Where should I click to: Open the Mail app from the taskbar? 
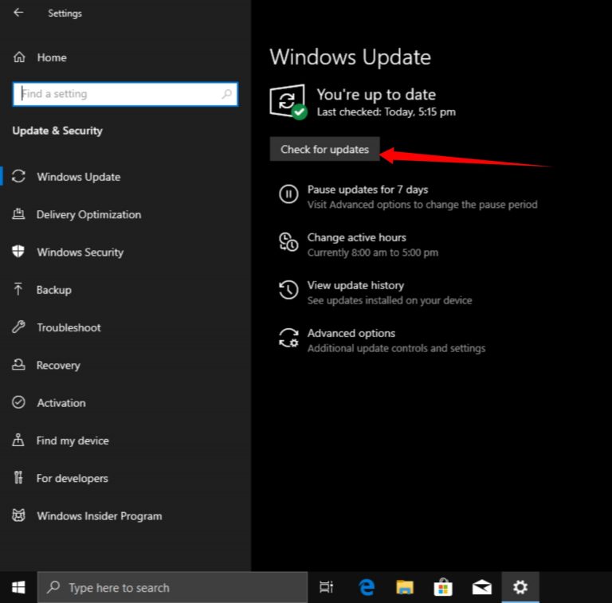point(481,587)
